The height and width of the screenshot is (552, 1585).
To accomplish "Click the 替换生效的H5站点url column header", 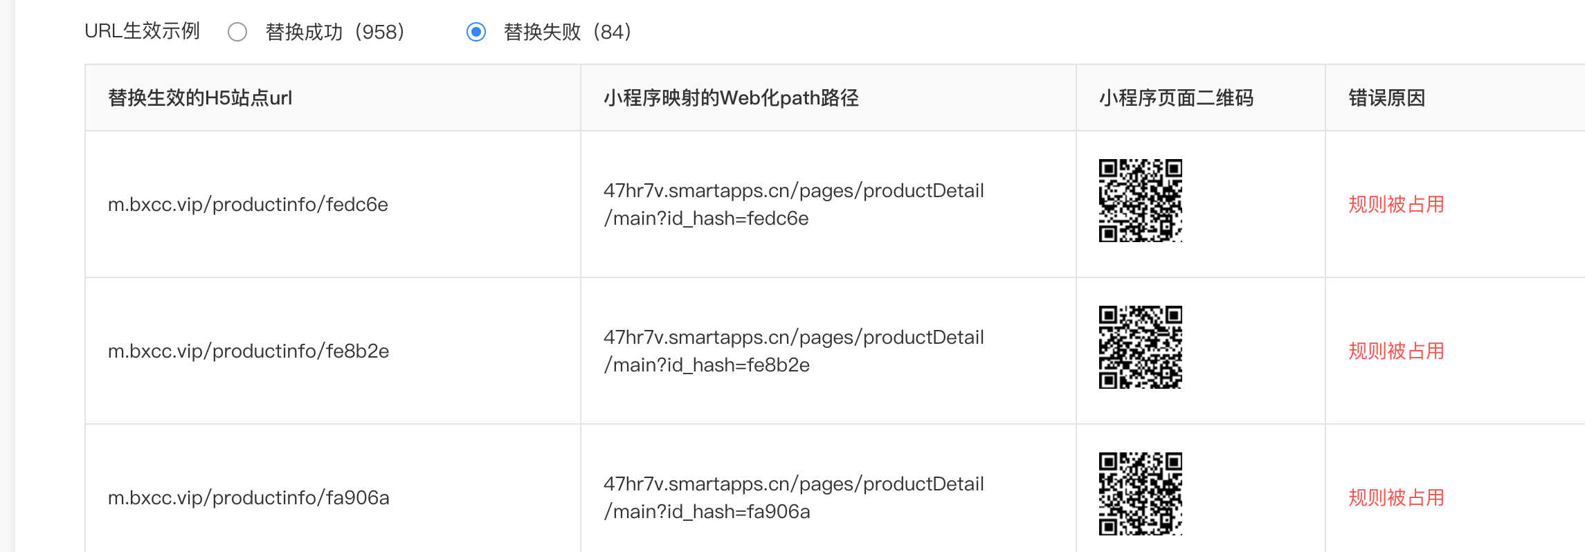I will click(200, 98).
